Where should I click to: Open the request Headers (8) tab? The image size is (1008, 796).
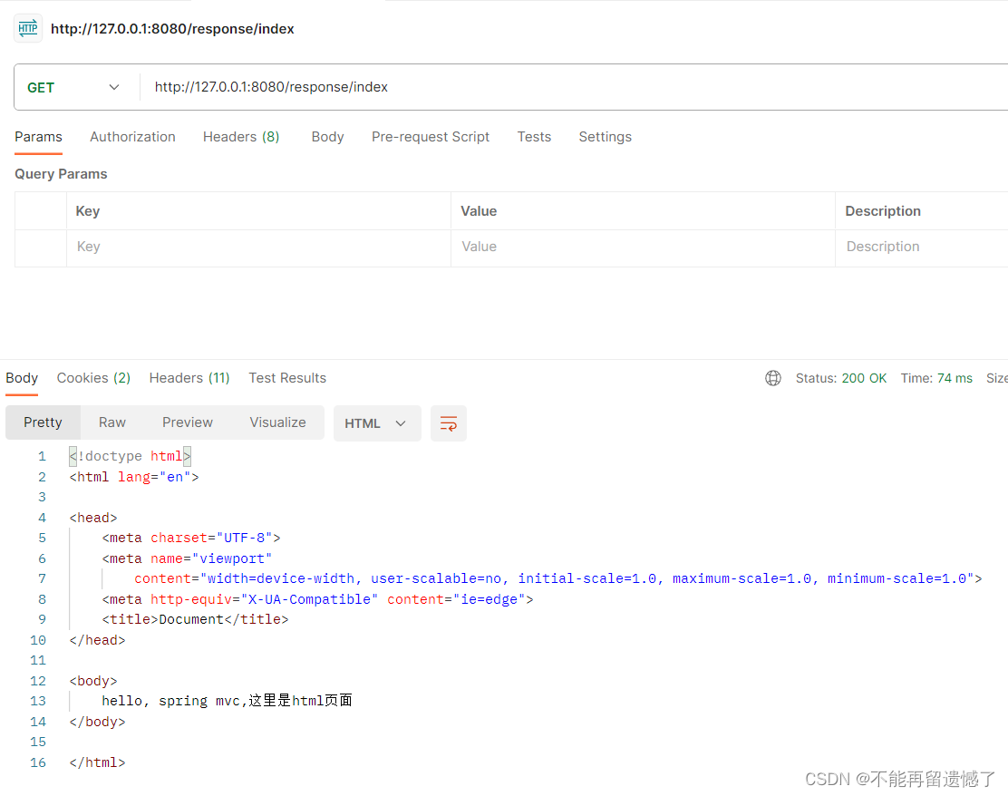coord(241,137)
